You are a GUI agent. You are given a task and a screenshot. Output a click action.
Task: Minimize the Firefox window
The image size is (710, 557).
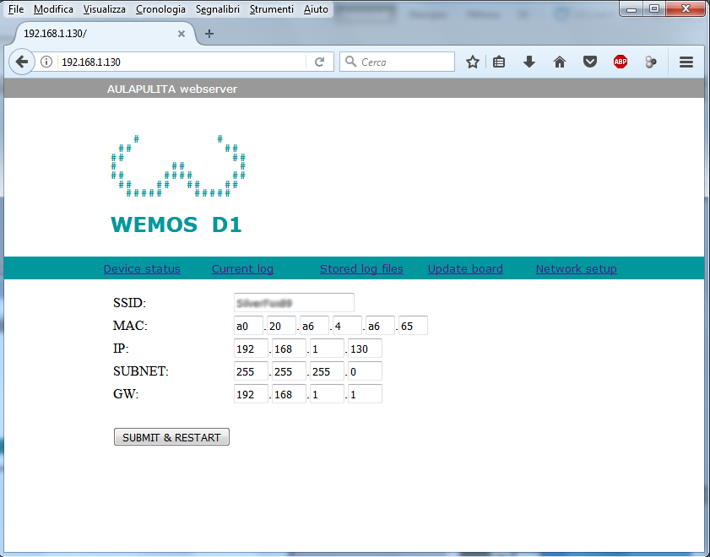631,8
